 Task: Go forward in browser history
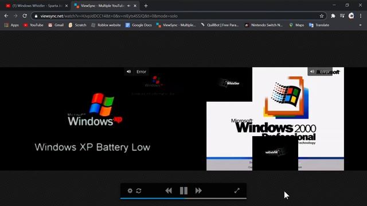pyautogui.click(x=15, y=16)
